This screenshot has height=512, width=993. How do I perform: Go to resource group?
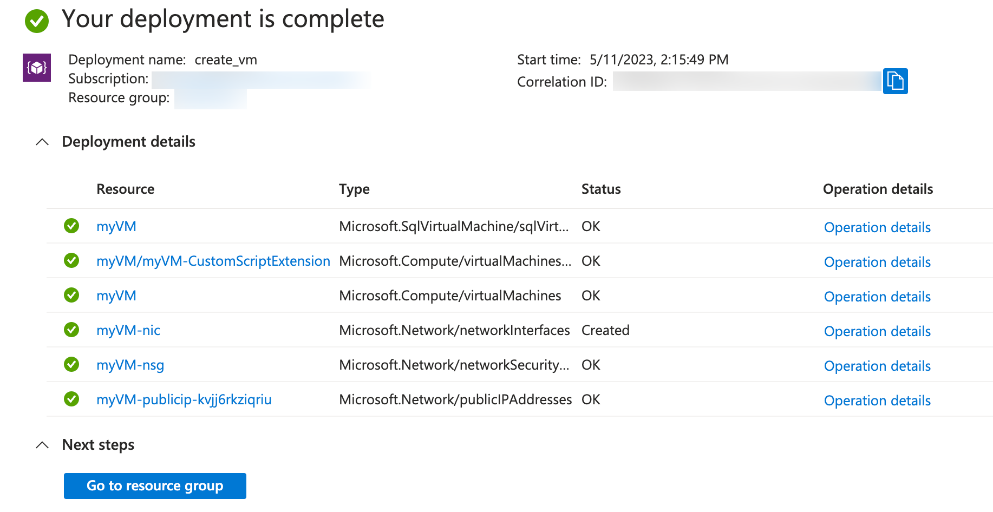(155, 486)
